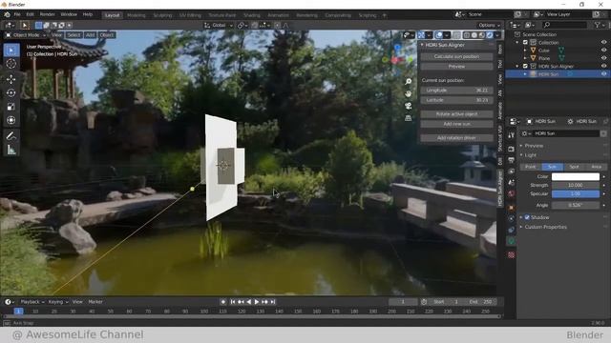Click the Specular slider field
The width and height of the screenshot is (611, 343).
click(x=576, y=193)
